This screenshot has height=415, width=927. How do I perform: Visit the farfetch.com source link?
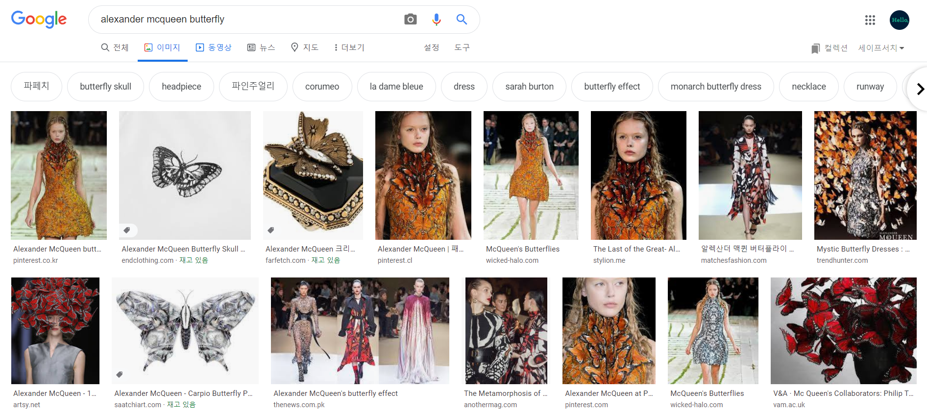pos(286,260)
